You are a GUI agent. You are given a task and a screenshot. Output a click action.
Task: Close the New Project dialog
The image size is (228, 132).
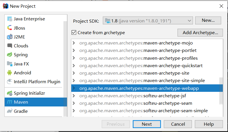(x=221, y=6)
